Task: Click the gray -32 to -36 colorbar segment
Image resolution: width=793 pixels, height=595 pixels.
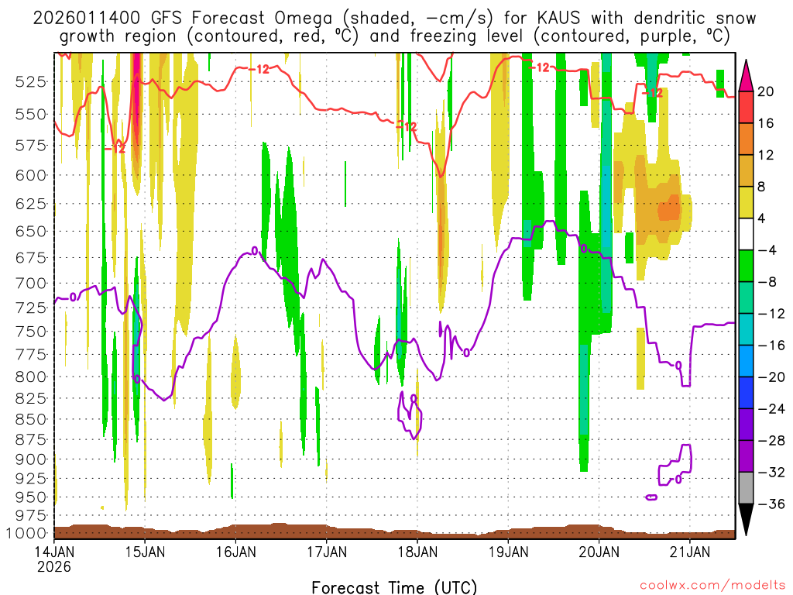Action: (746, 488)
